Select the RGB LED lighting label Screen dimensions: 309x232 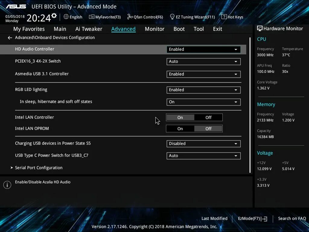(x=31, y=89)
